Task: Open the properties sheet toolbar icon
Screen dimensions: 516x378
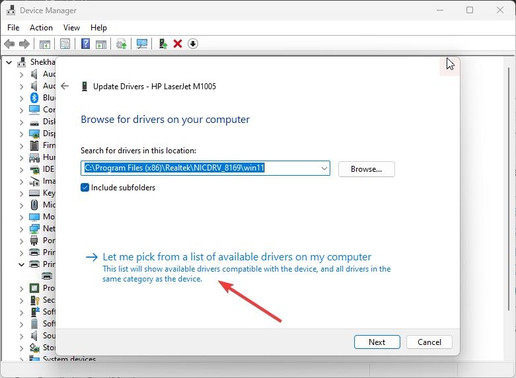Action: [65, 44]
